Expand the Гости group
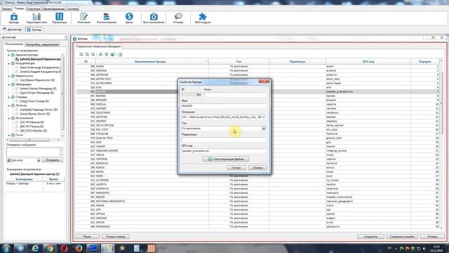Image resolution: width=449 pixels, height=253 pixels. pyautogui.click(x=8, y=135)
